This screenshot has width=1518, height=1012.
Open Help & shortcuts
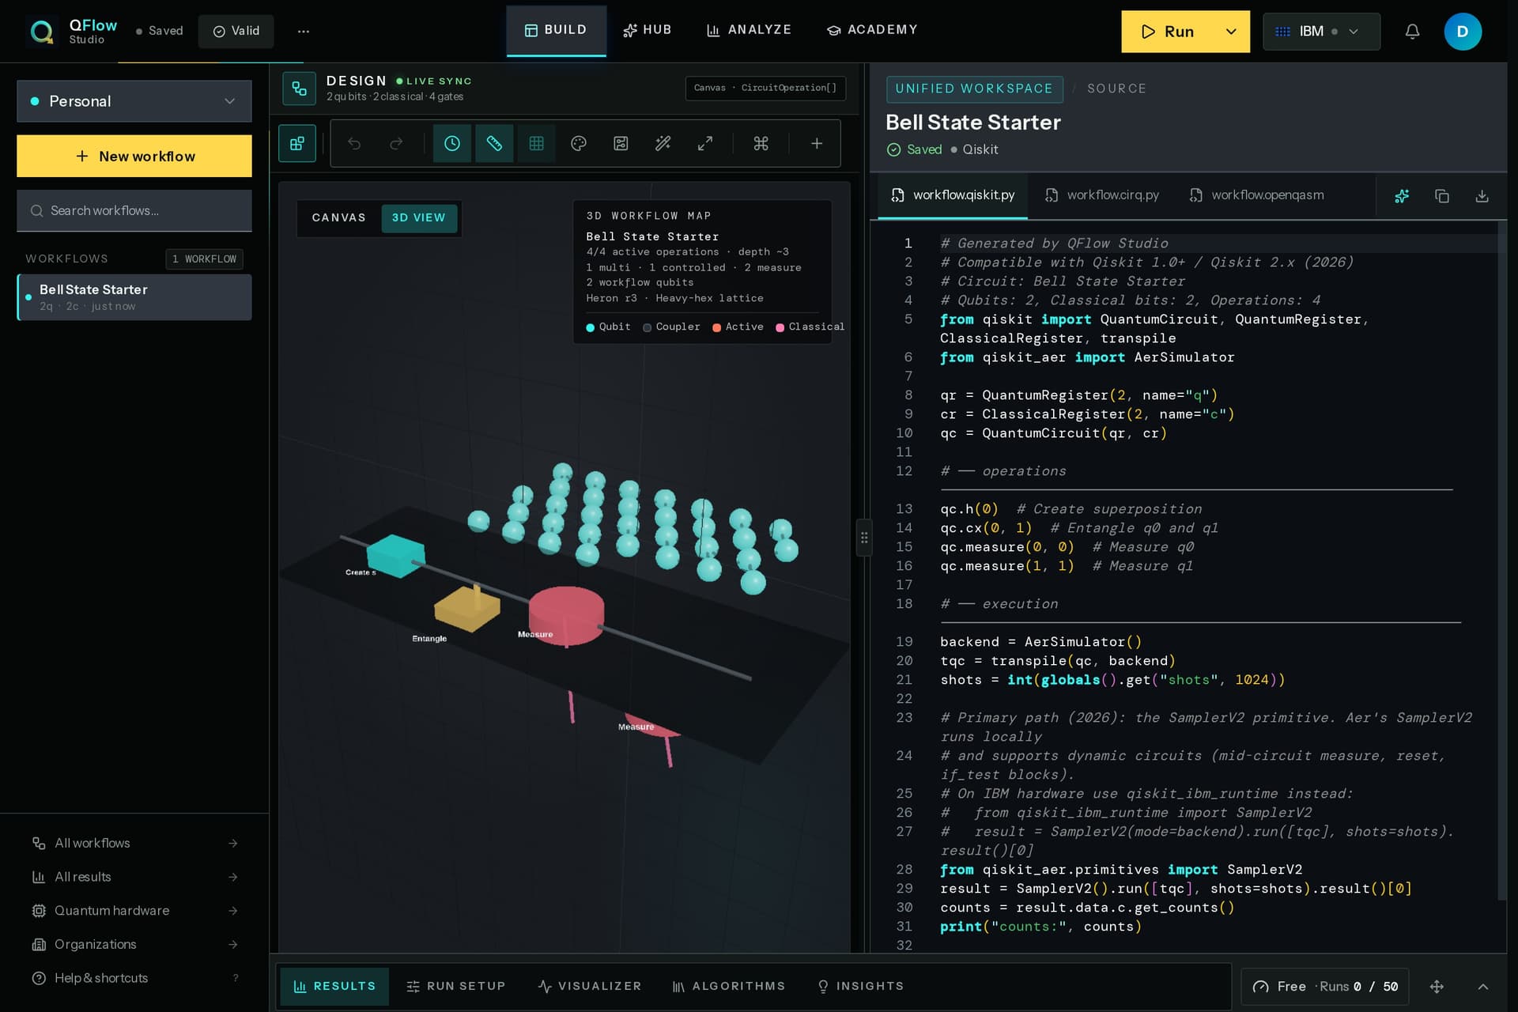tap(134, 978)
